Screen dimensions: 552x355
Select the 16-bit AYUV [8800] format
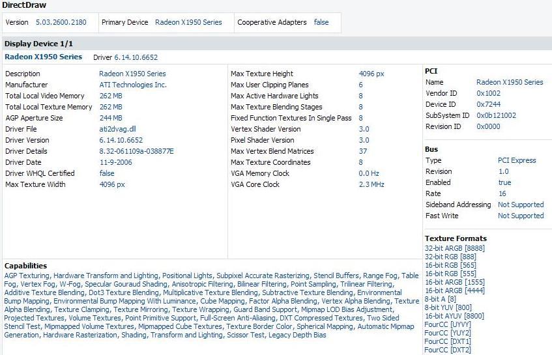[454, 316]
